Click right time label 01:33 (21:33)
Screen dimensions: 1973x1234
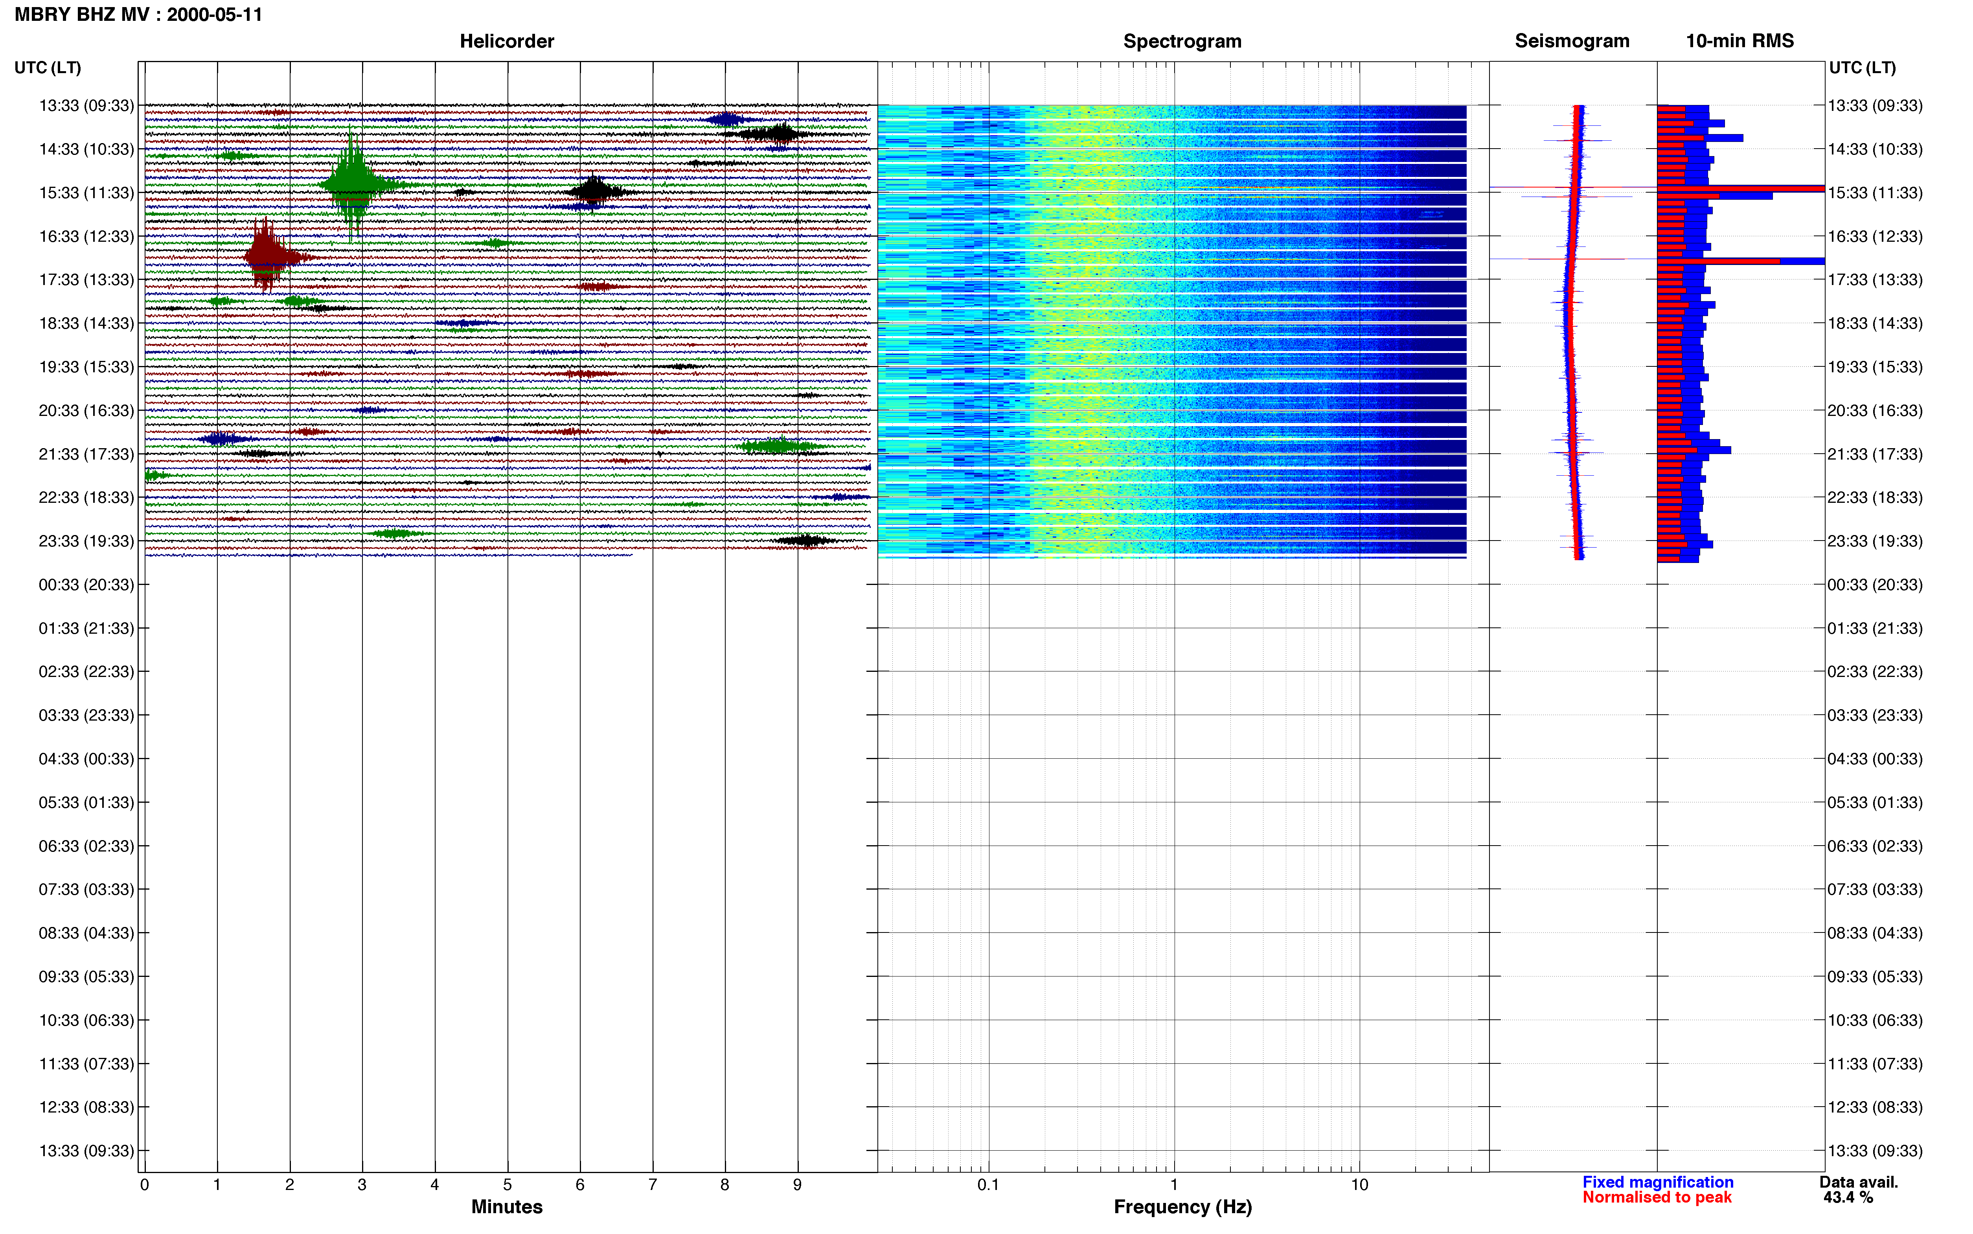coord(1875,629)
